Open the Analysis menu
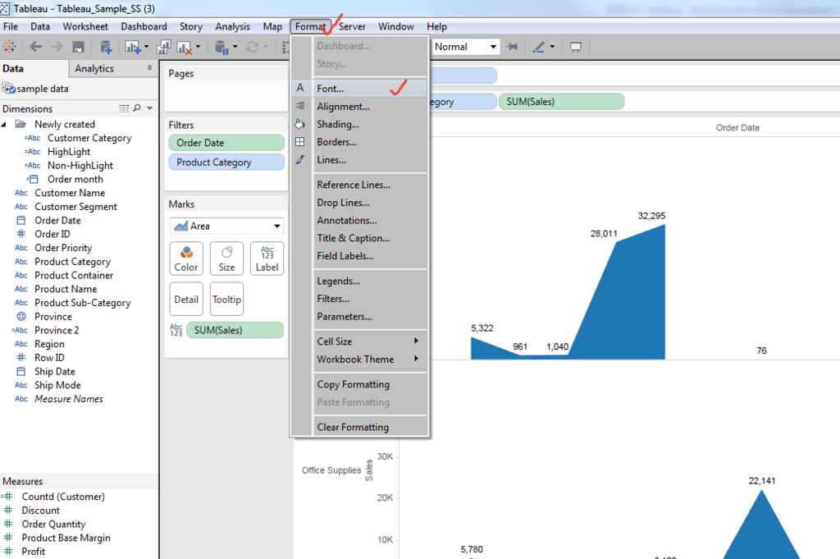 232,26
